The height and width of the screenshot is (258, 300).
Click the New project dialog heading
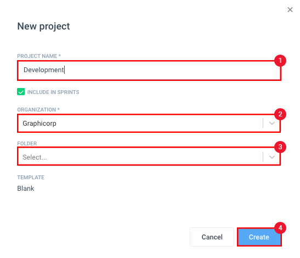click(x=43, y=26)
